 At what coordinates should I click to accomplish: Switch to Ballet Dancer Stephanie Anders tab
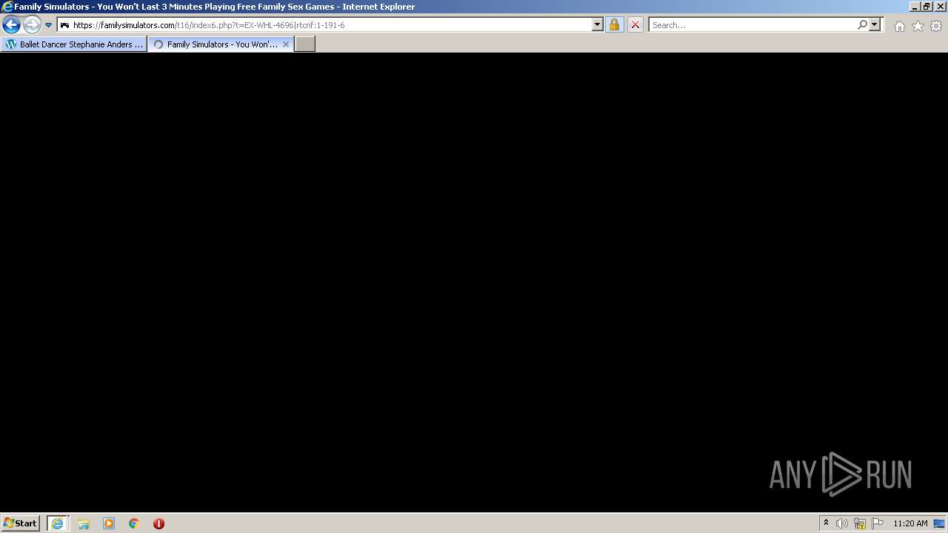point(74,44)
